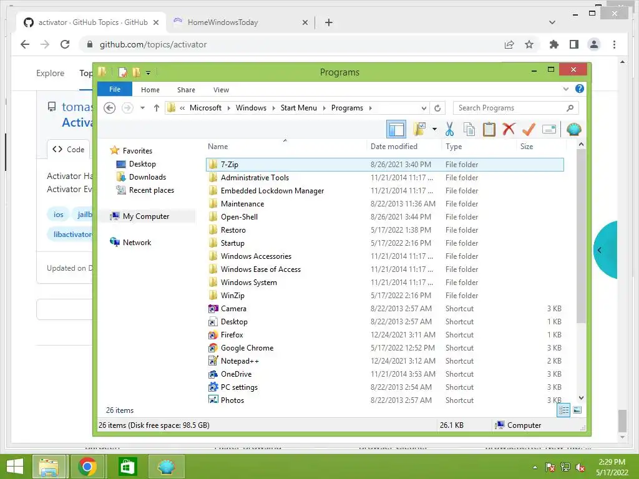Select the OneDrive shortcut

(384, 374)
